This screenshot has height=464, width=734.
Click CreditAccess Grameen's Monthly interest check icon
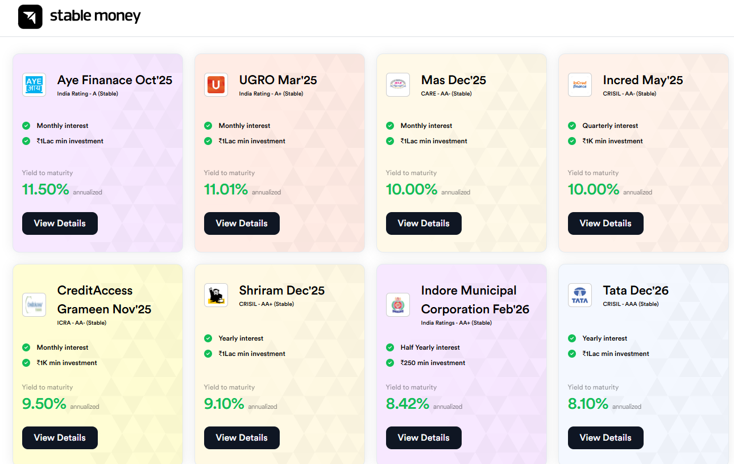tap(26, 347)
